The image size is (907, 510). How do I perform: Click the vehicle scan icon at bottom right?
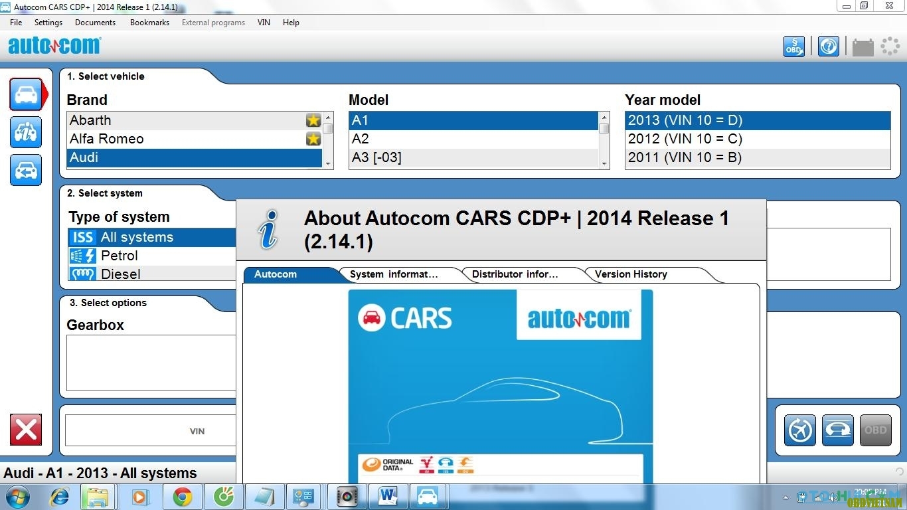pyautogui.click(x=838, y=430)
